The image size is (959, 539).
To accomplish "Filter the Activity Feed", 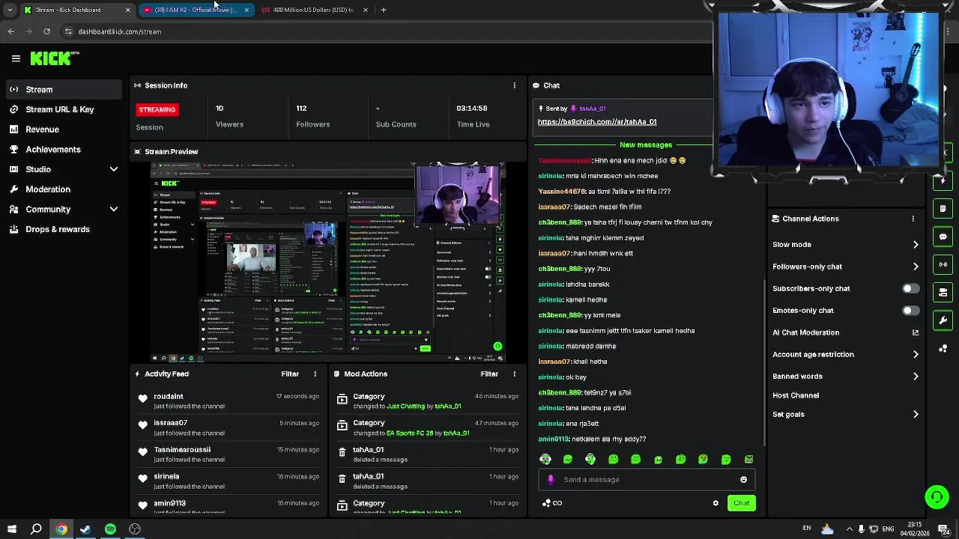I will [290, 374].
